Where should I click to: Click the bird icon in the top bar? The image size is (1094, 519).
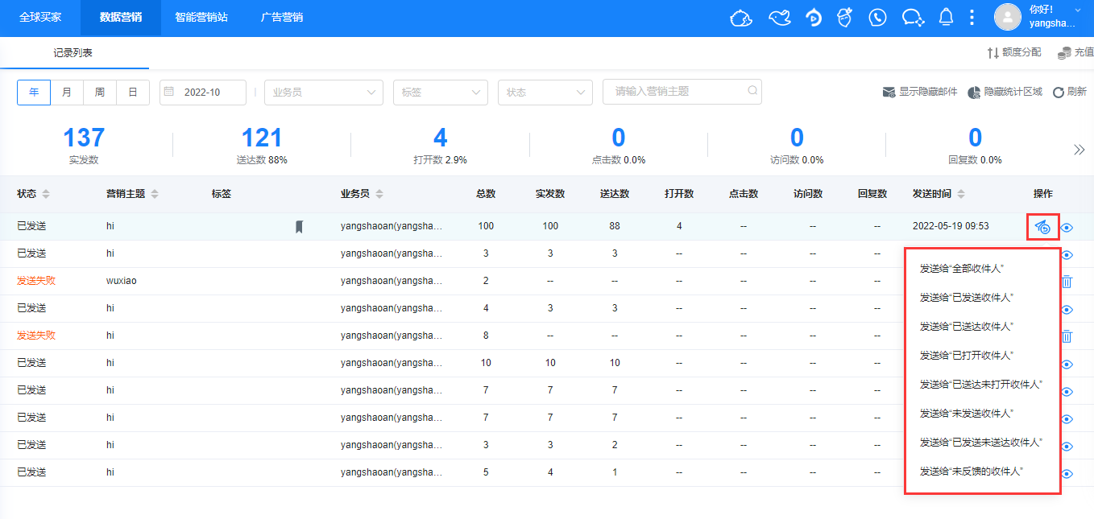[x=779, y=18]
